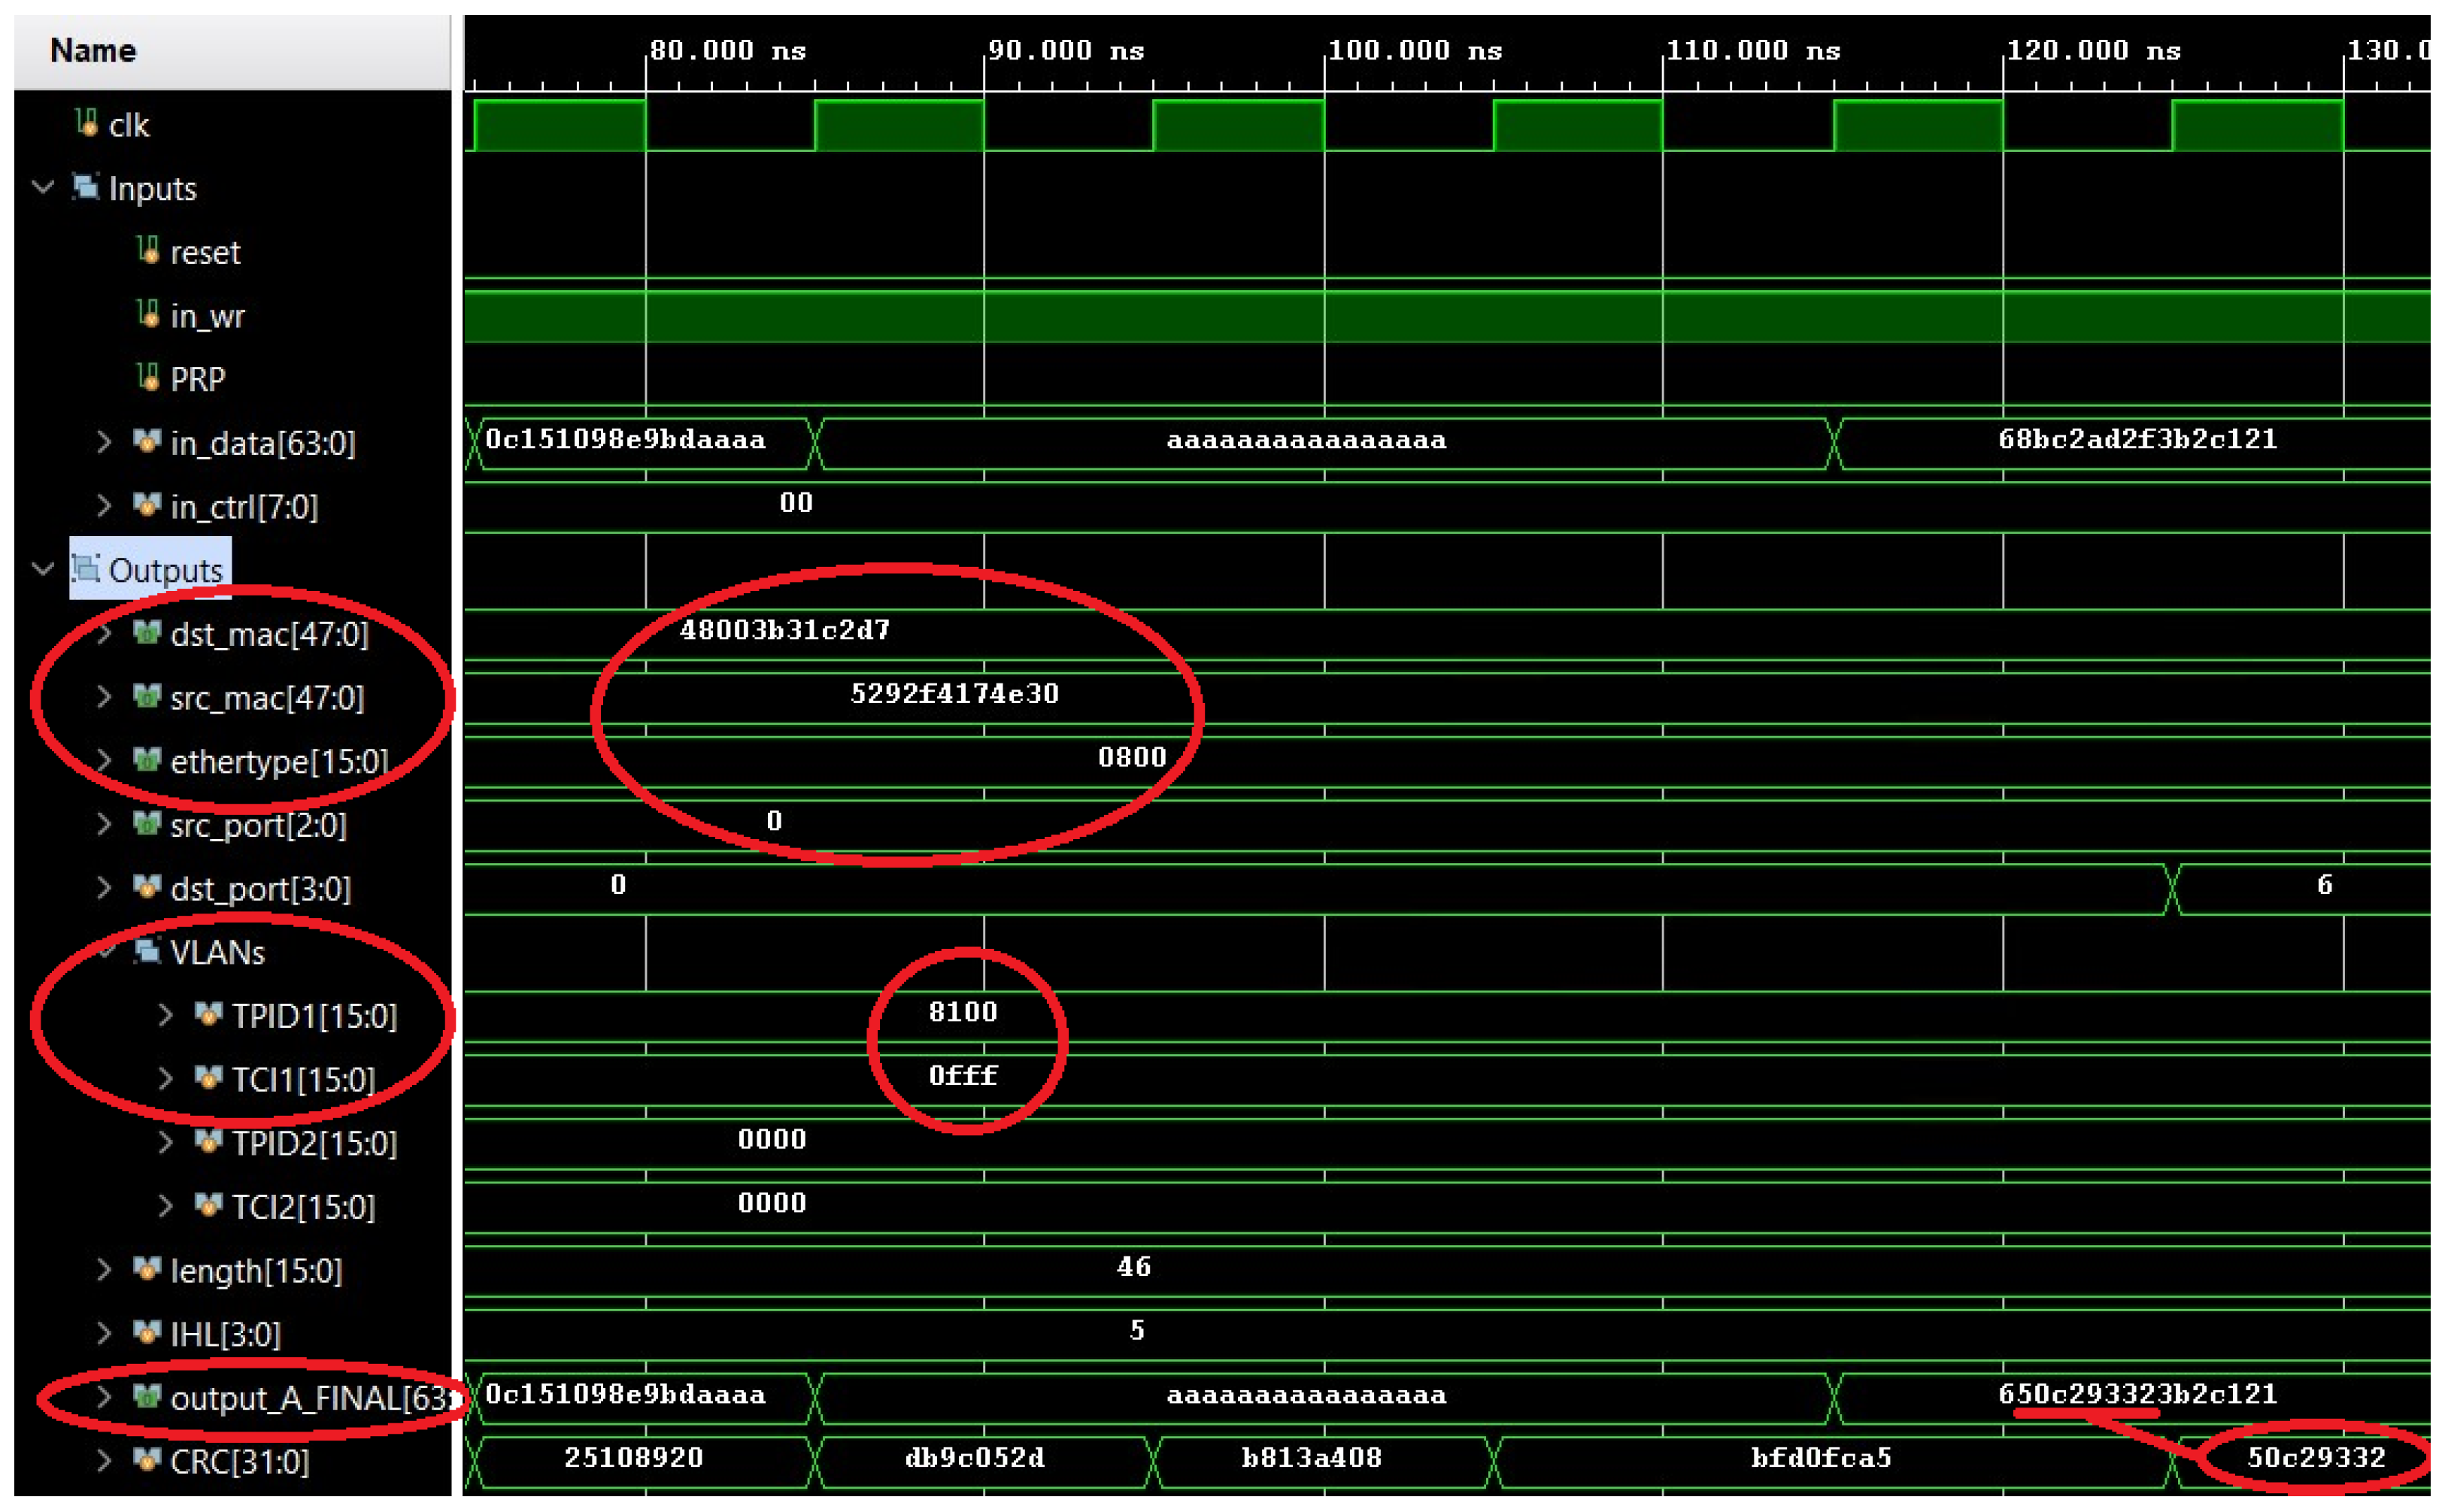Click the 110.000 ns time marker
The width and height of the screenshot is (2448, 1512).
(x=1753, y=50)
